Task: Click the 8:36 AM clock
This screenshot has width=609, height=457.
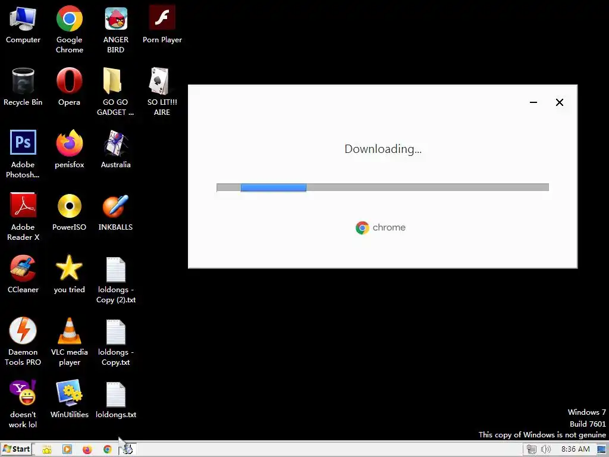Action: tap(575, 449)
